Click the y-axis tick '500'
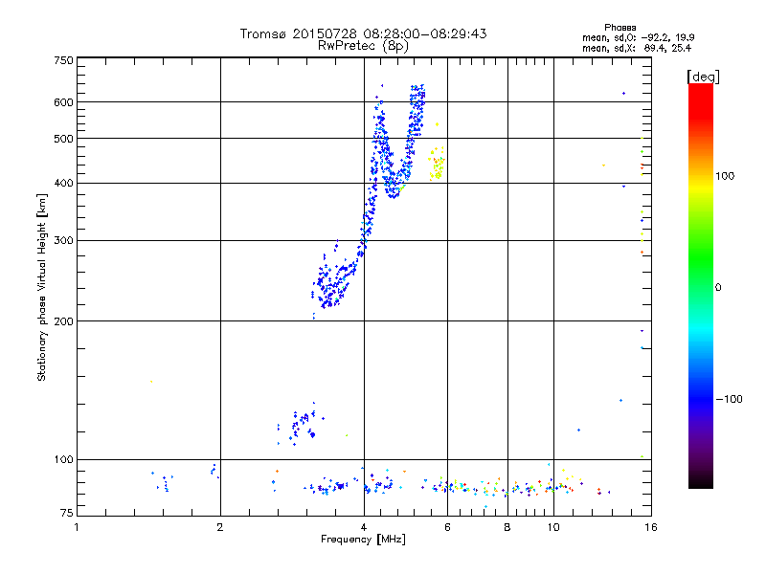Screen dimensions: 766x574 point(64,139)
